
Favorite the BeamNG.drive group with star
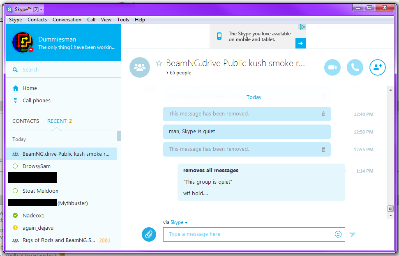(159, 63)
